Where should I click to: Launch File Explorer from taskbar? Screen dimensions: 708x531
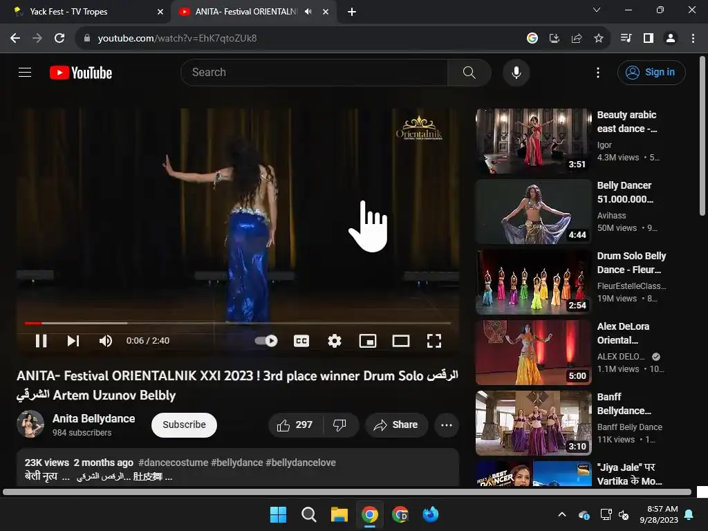(x=339, y=514)
